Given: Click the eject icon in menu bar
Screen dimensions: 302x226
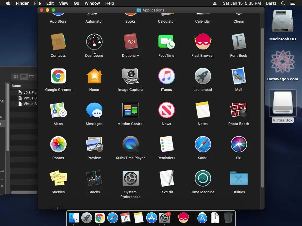Looking at the screenshot, I should (x=215, y=3).
